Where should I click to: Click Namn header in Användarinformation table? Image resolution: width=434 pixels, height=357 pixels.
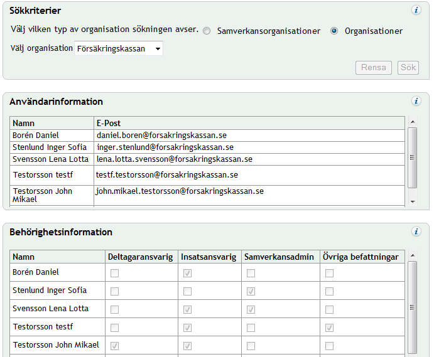[52, 123]
